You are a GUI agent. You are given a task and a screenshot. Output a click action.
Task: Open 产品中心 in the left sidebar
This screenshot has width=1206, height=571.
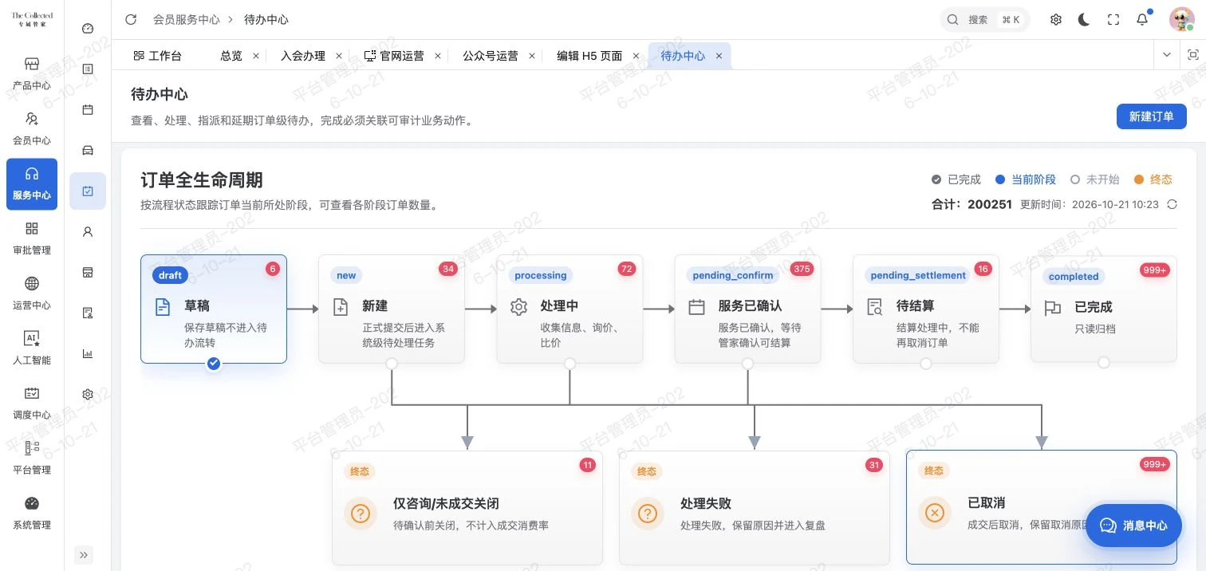pos(32,74)
